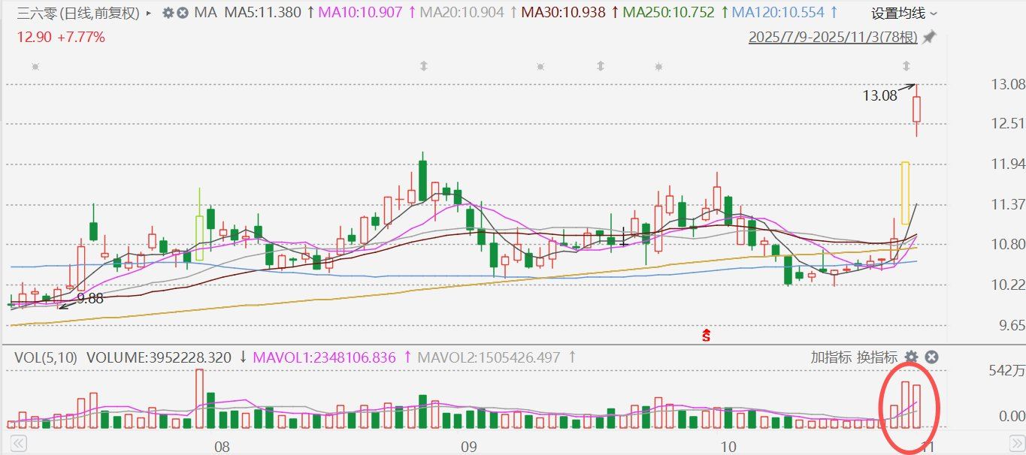Click the 换指标 button

pyautogui.click(x=876, y=357)
